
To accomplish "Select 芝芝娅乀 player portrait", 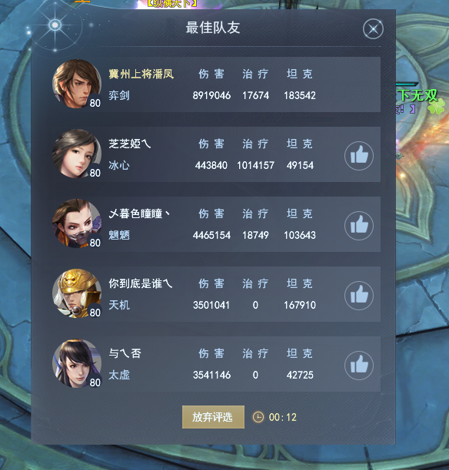I will (77, 154).
